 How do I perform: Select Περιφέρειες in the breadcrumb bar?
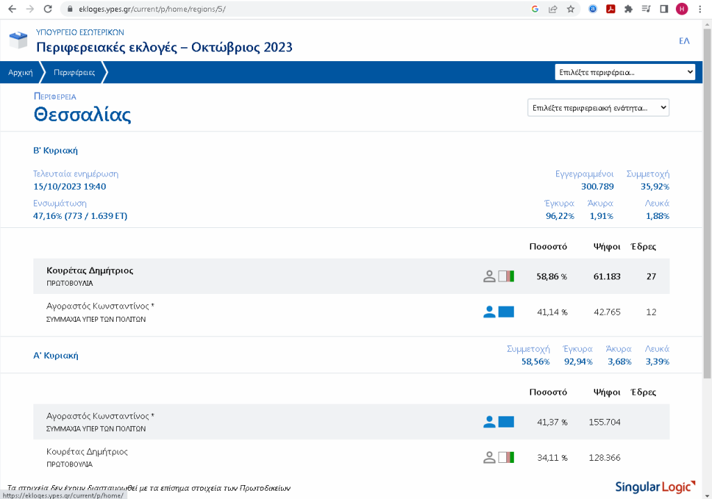click(74, 72)
